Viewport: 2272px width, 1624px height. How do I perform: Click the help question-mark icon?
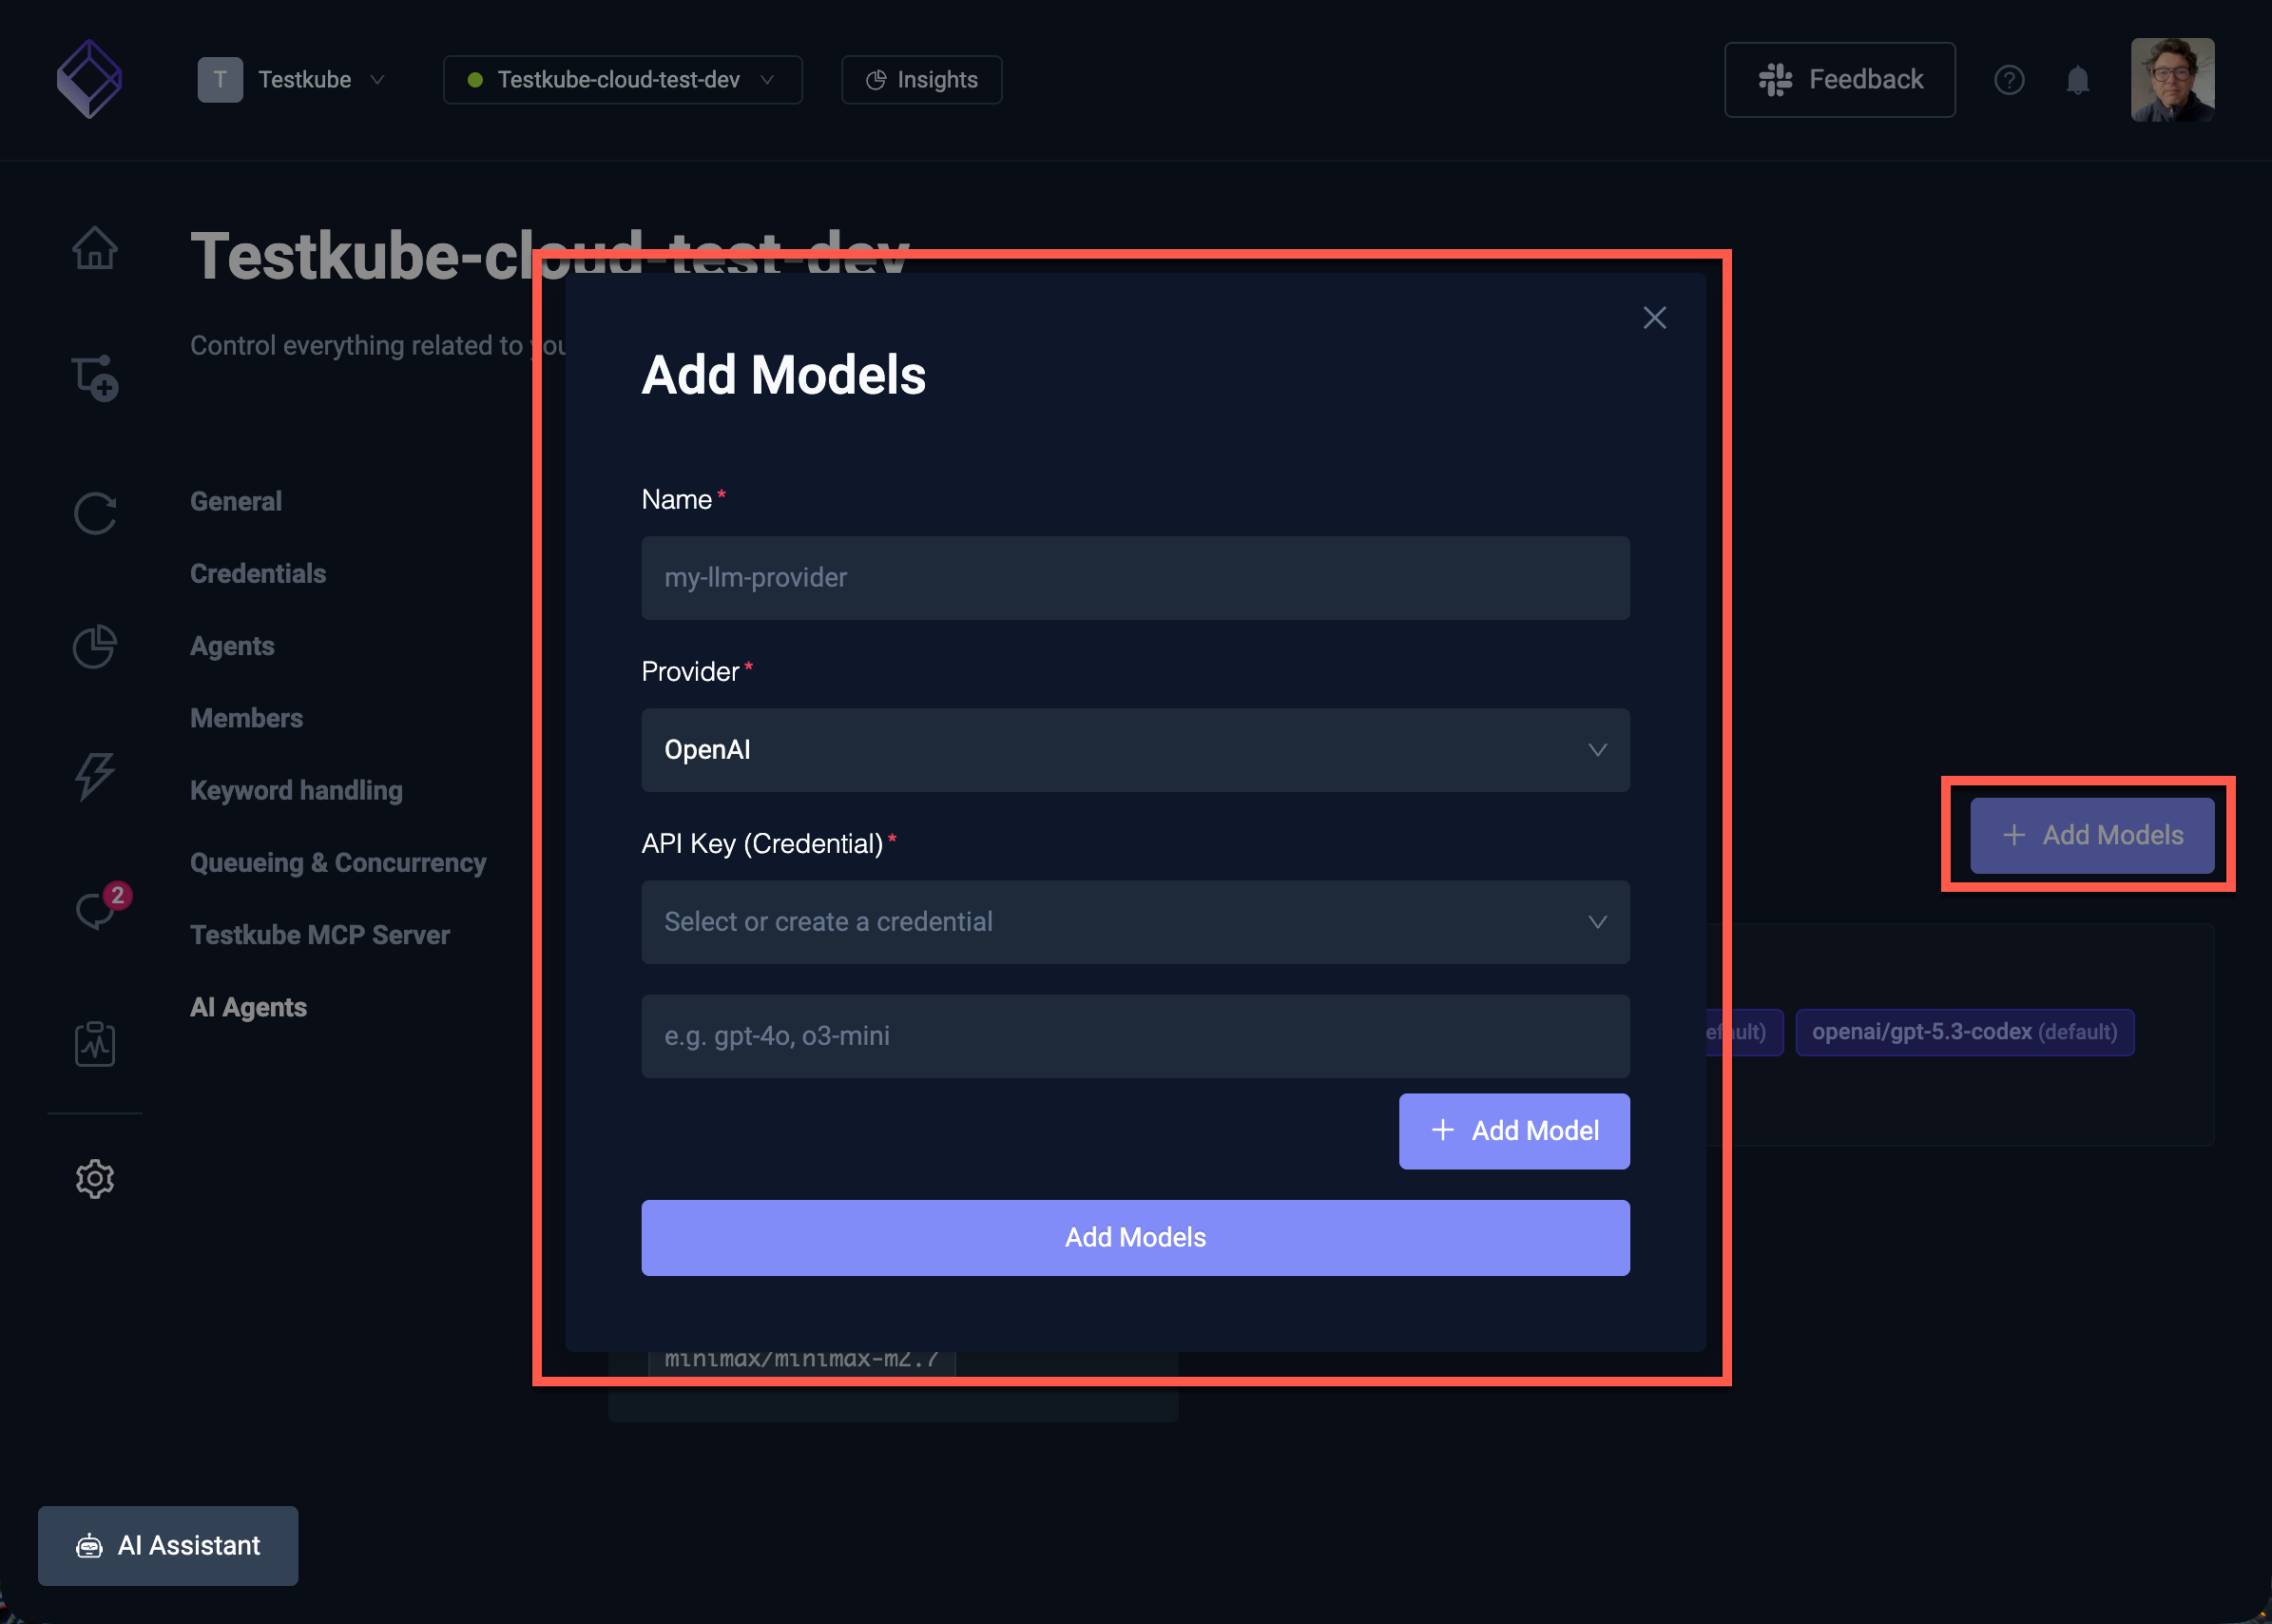2011,80
